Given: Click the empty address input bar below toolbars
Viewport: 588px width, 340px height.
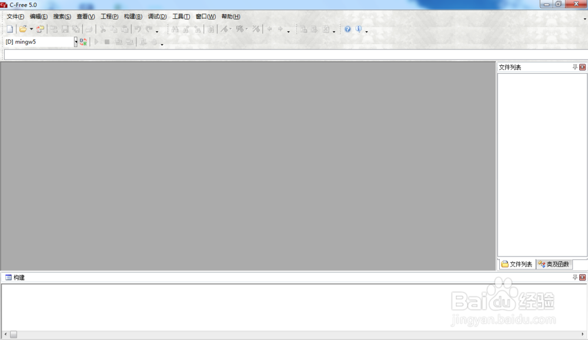Looking at the screenshot, I should 296,55.
